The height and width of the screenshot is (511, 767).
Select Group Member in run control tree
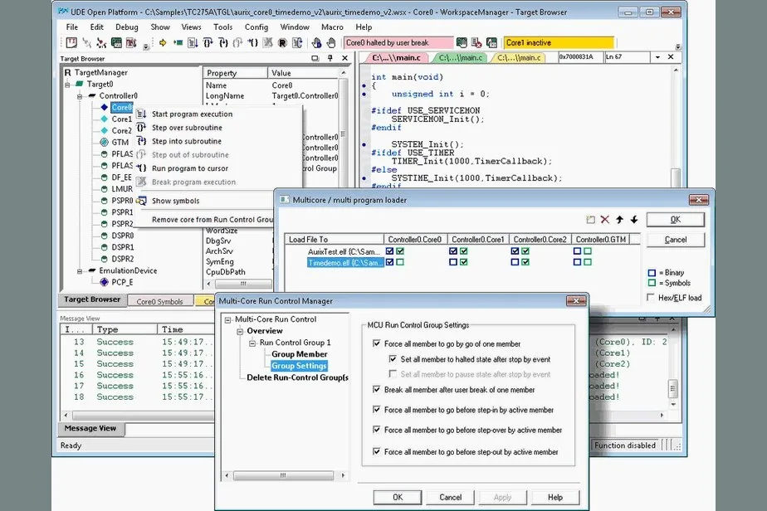pos(299,354)
